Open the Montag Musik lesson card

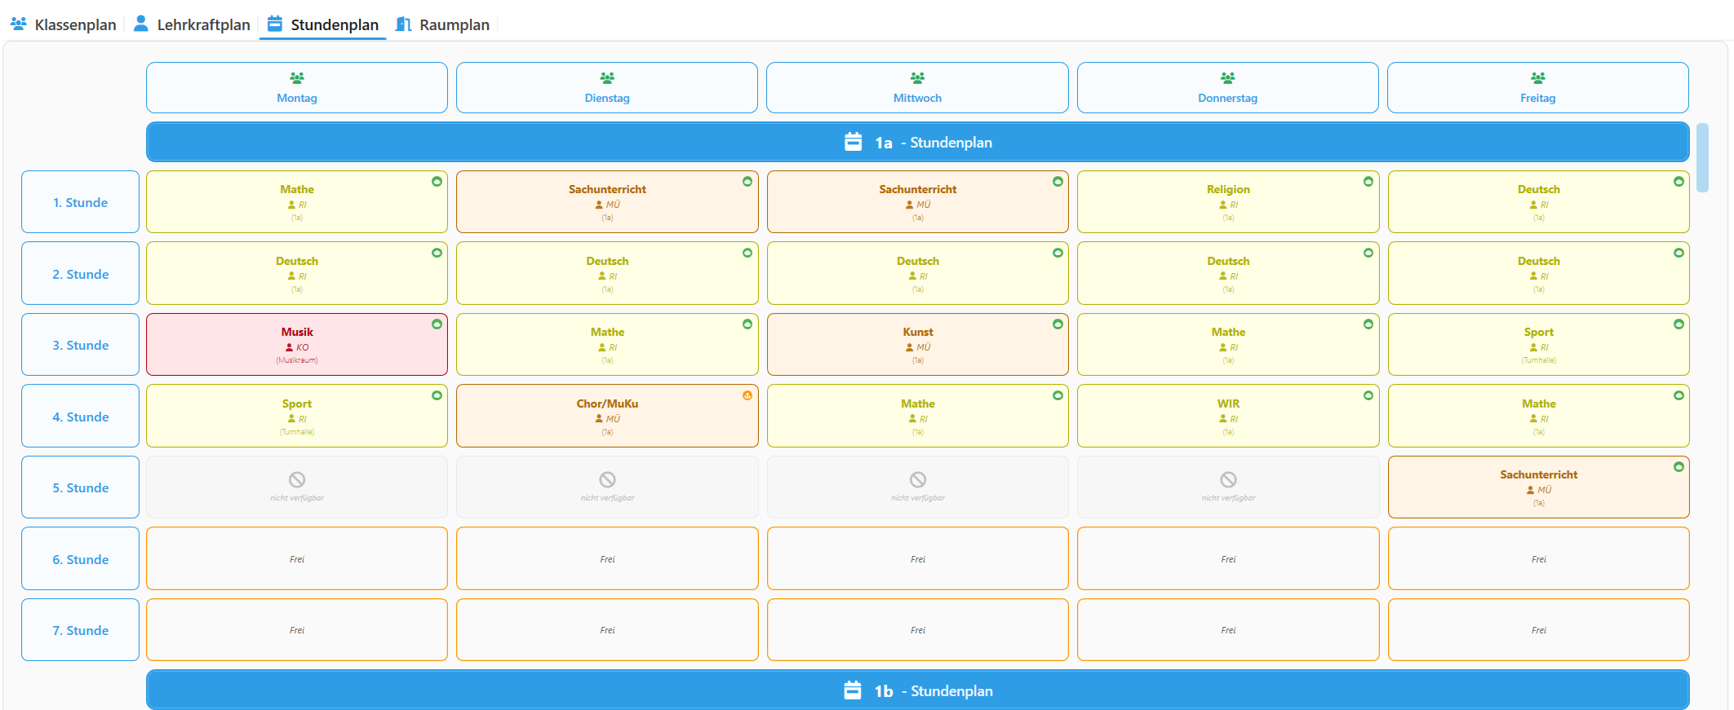pyautogui.click(x=297, y=345)
